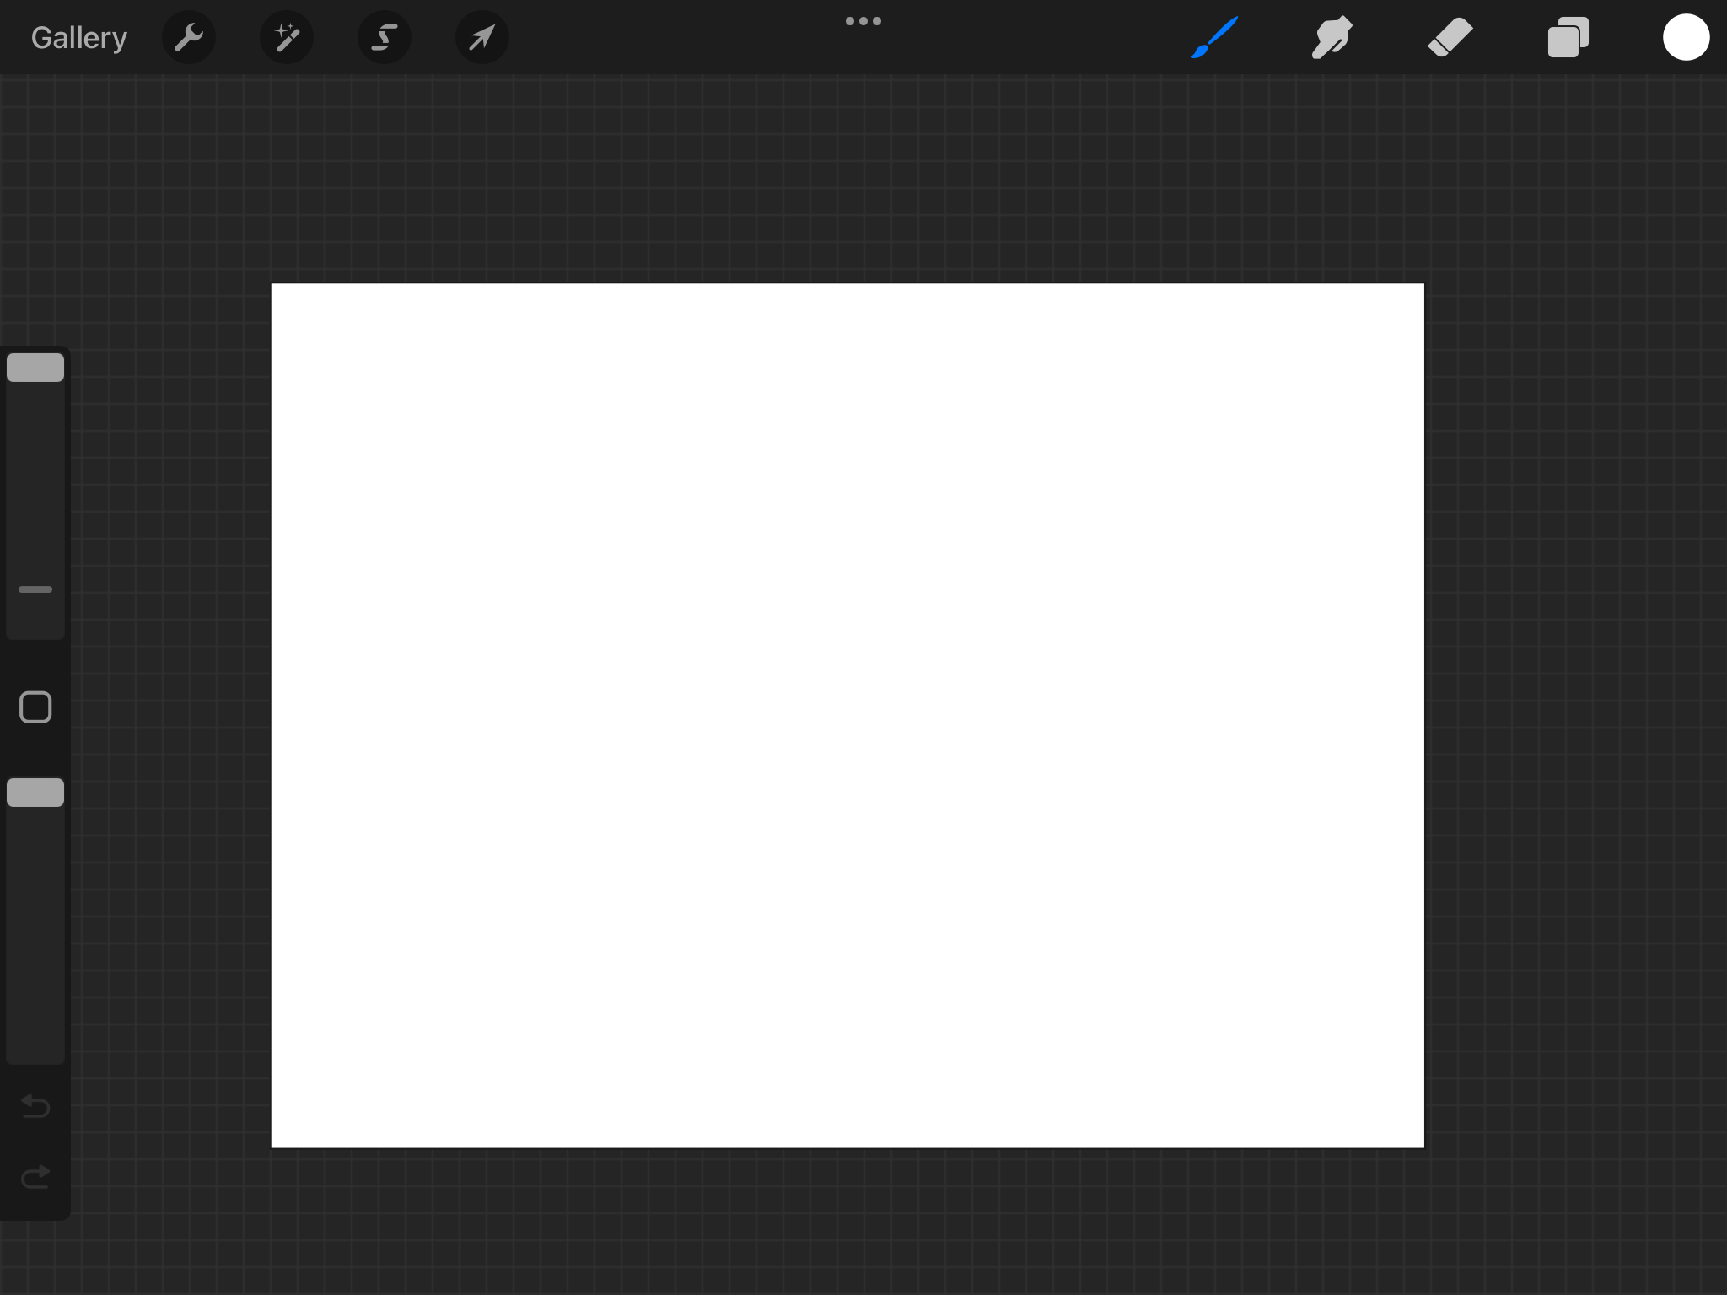Open the Adjustments magic wand menu

pos(287,38)
